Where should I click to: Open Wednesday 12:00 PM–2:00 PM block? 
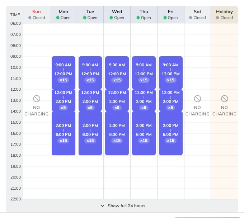(x=117, y=100)
